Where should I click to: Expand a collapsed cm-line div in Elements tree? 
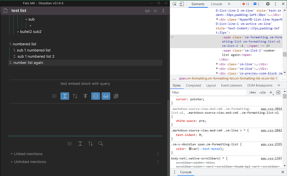217,64
